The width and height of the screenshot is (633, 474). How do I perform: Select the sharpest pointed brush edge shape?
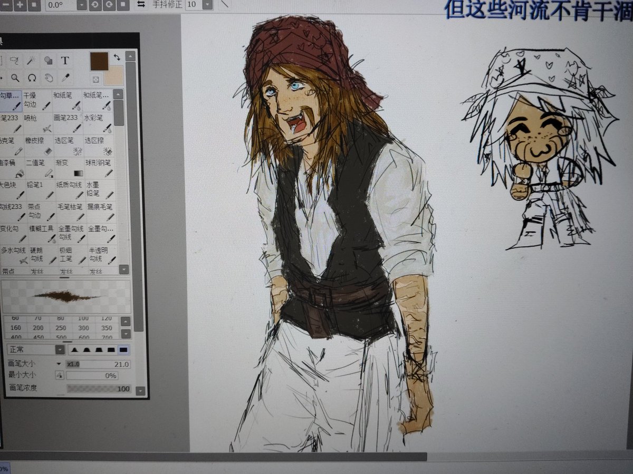pyautogui.click(x=75, y=350)
